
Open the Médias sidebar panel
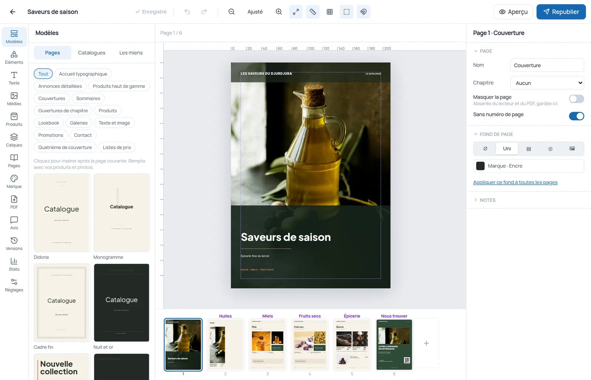click(x=14, y=99)
